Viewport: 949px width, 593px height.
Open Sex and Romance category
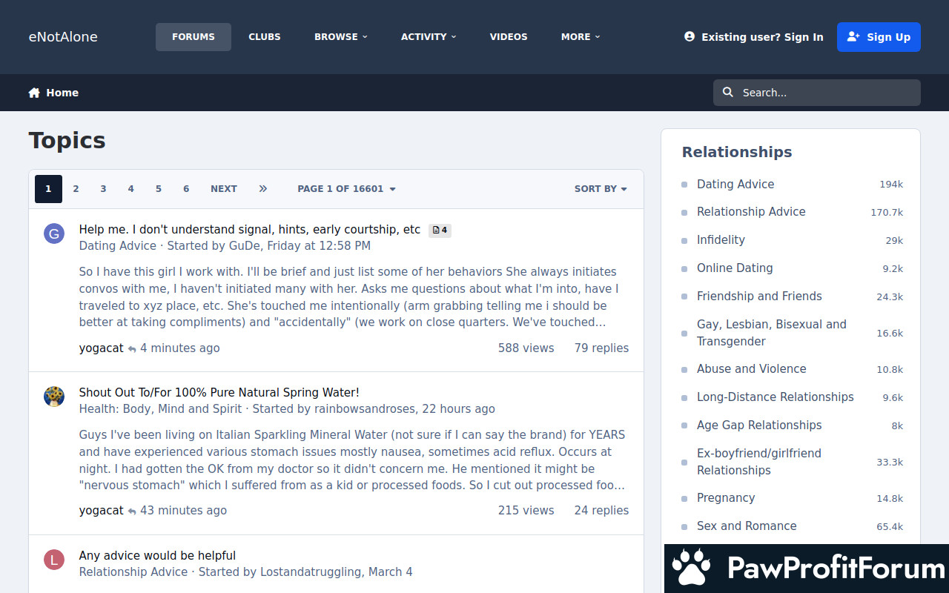click(x=747, y=526)
